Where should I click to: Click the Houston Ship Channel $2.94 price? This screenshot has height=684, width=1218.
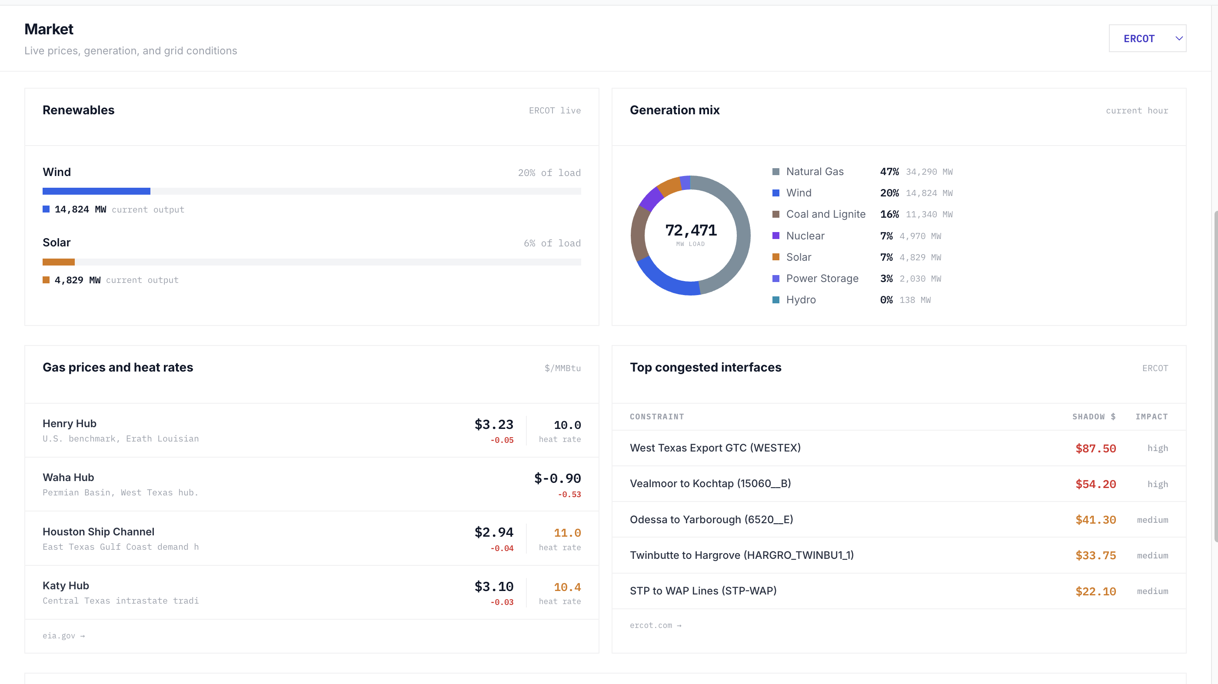click(x=494, y=532)
